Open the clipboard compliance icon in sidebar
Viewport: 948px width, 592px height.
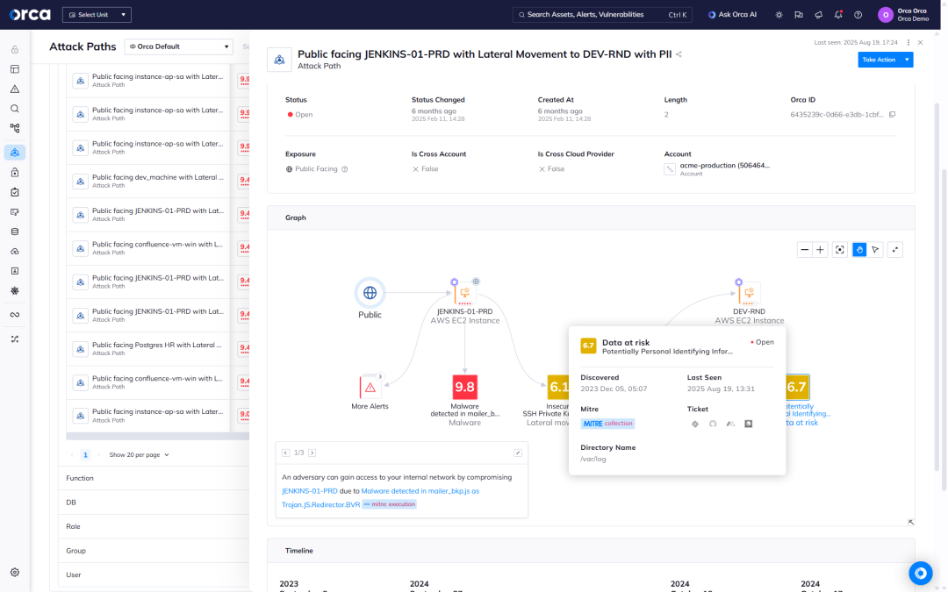15,192
